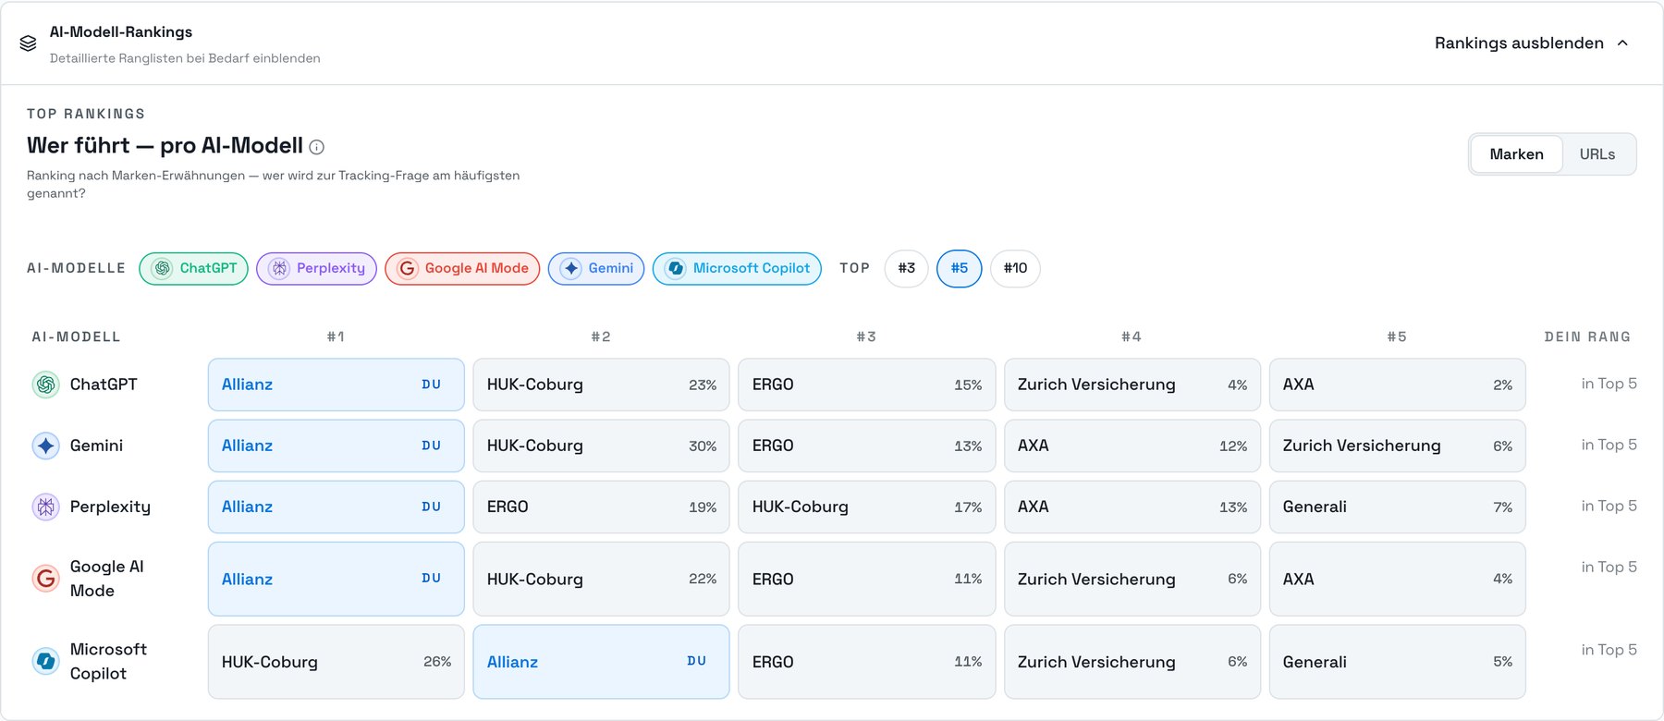Click the HUK-Coburg 26% card

336,662
